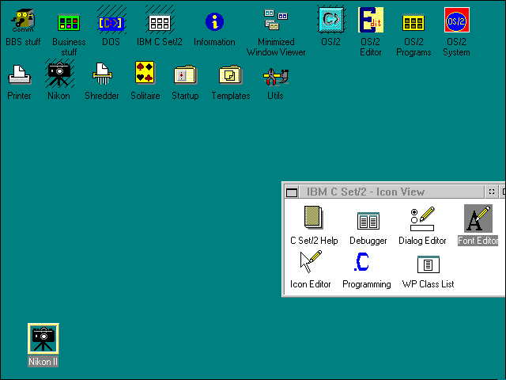The width and height of the screenshot is (506, 380).
Task: Click the "Minimized Window Viewer" label text
Action: (x=276, y=47)
